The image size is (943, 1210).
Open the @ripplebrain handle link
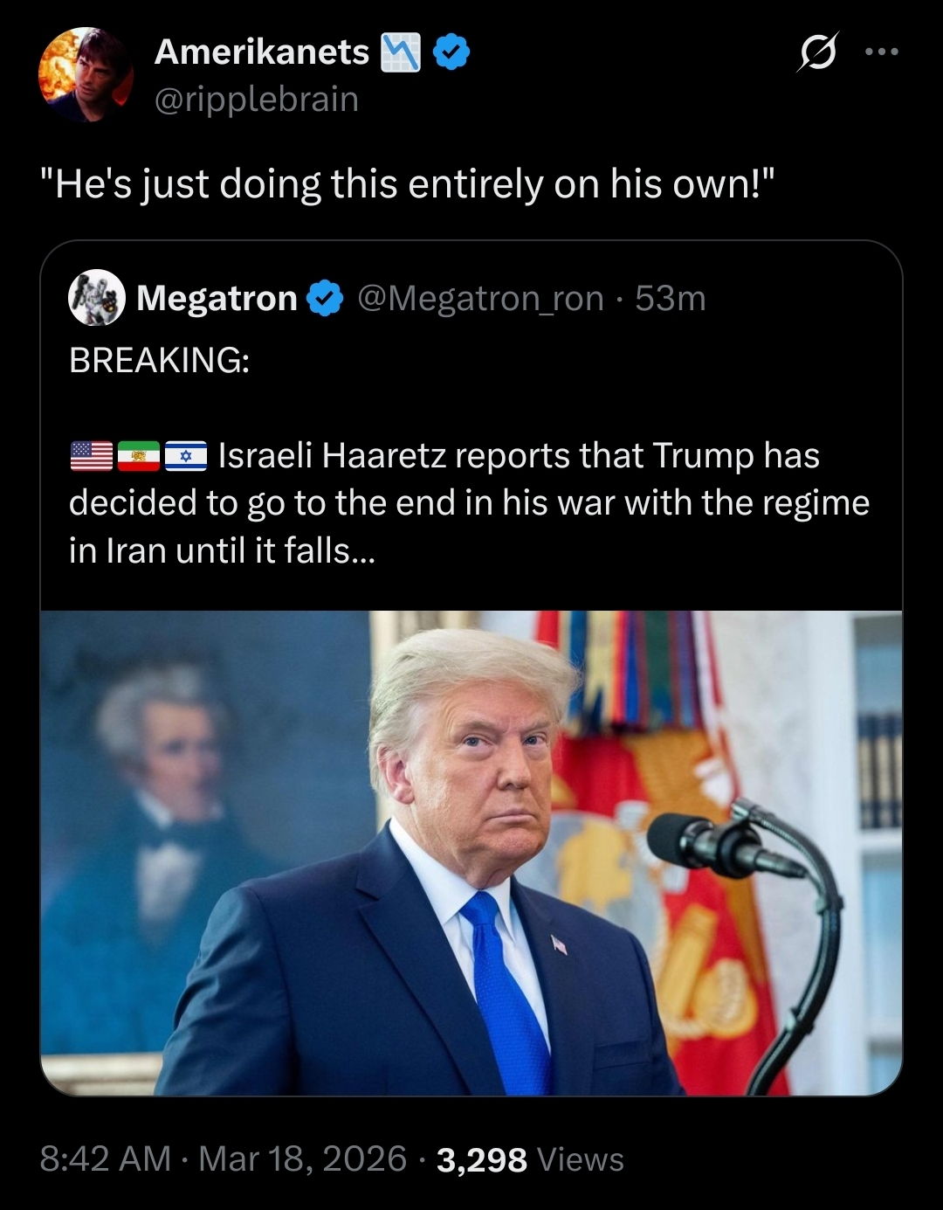point(257,99)
